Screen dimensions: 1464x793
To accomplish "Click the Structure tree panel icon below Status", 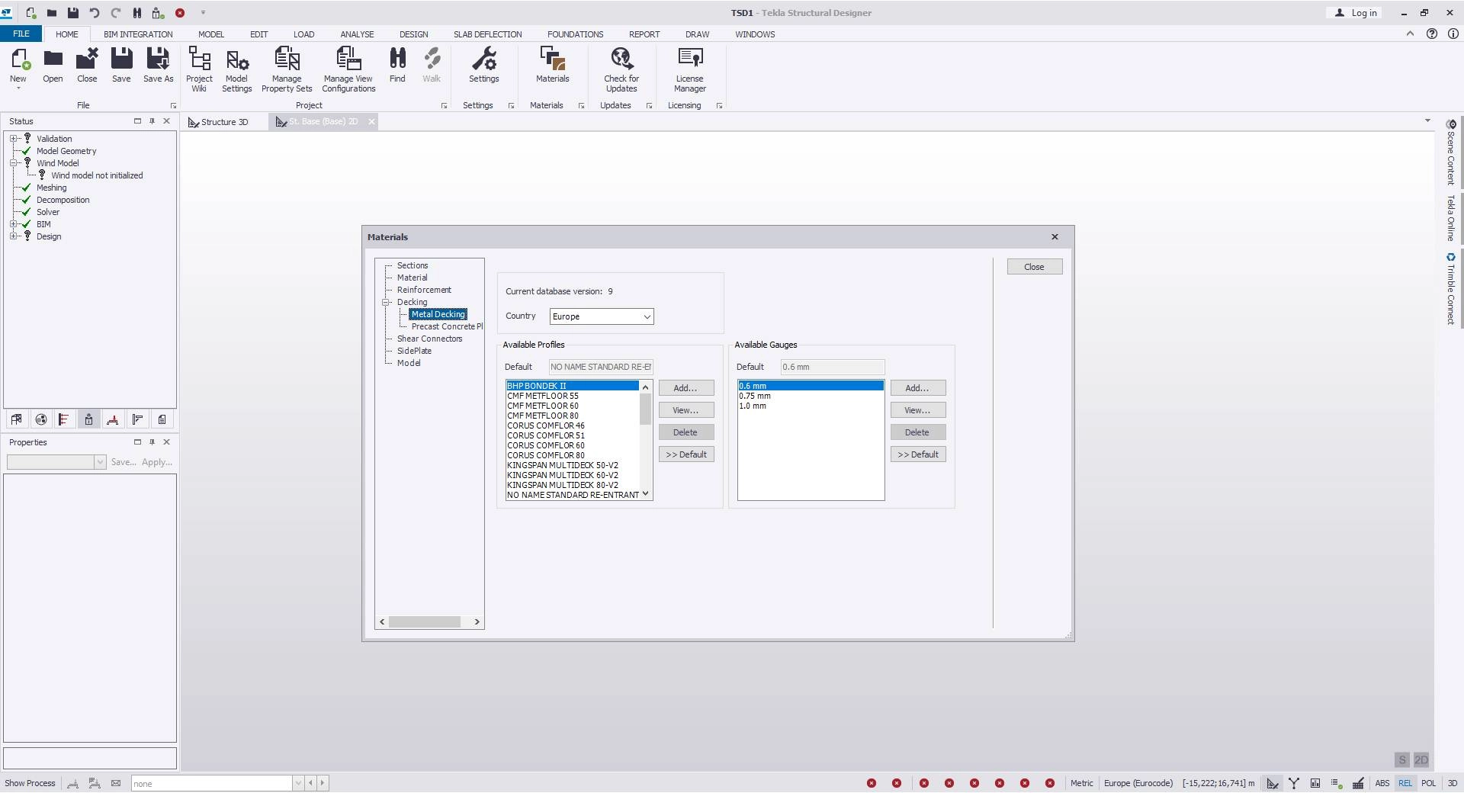I will (17, 419).
